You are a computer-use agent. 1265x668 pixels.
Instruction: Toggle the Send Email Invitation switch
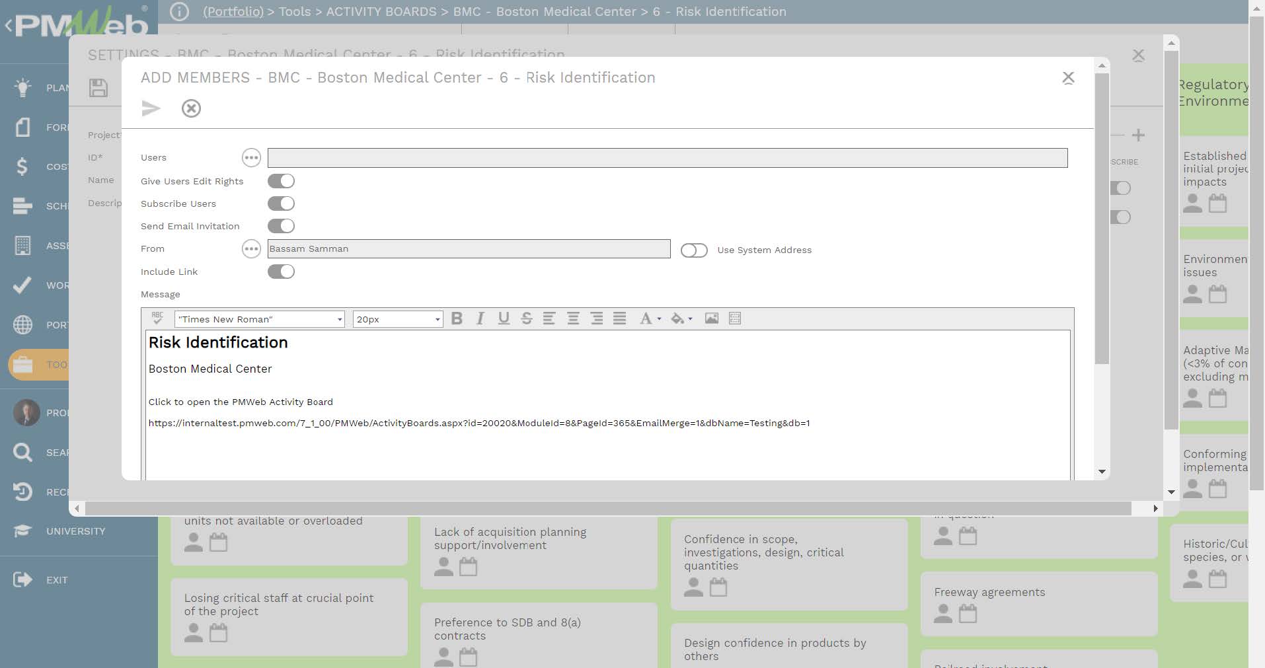coord(281,226)
